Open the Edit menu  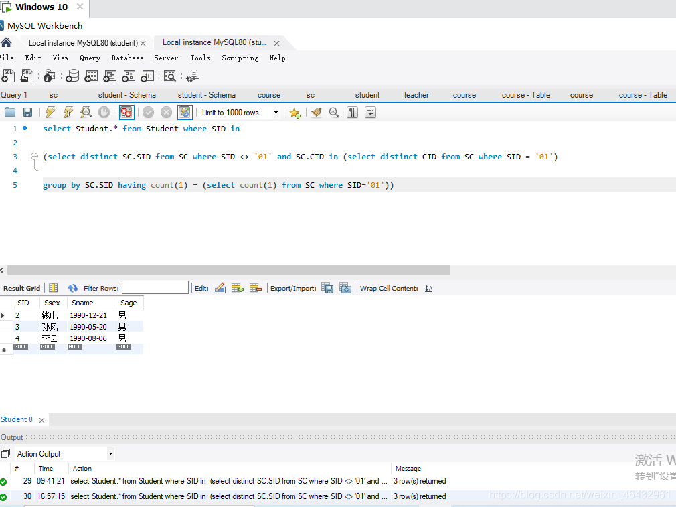point(33,58)
